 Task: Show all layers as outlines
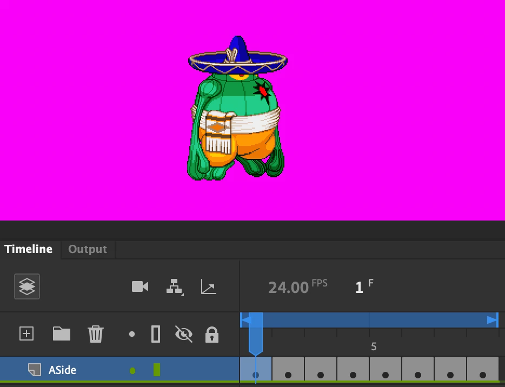[156, 334]
